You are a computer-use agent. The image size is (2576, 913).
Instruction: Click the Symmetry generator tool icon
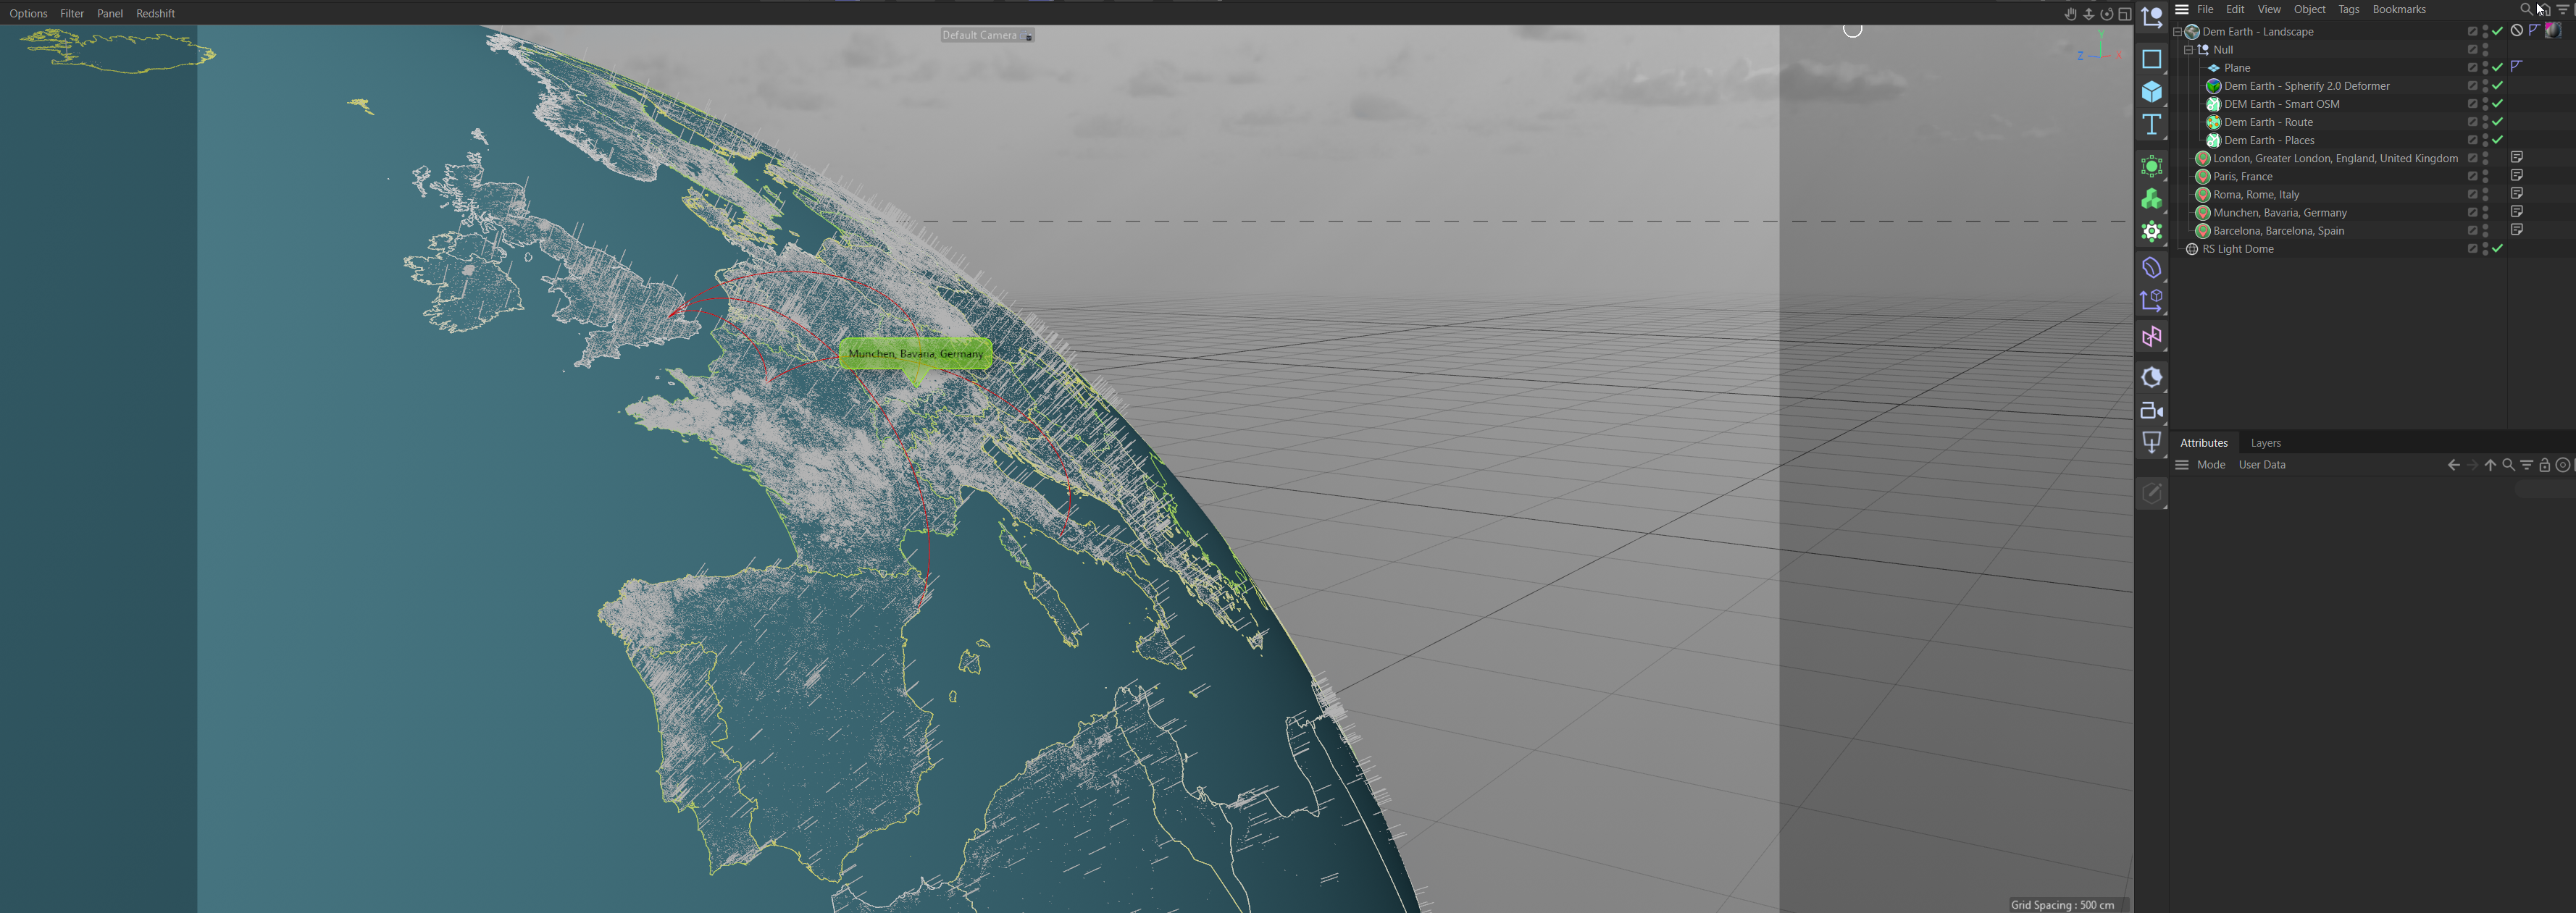tap(2151, 336)
